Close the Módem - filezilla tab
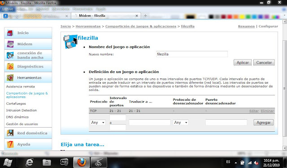This screenshot has height=168, width=287. click(x=137, y=16)
